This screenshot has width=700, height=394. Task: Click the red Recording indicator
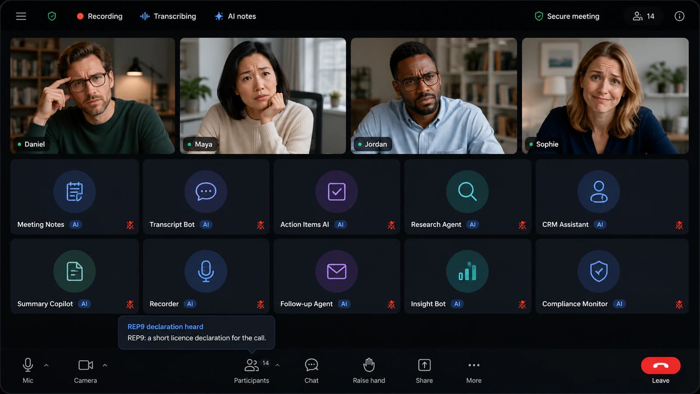[99, 16]
